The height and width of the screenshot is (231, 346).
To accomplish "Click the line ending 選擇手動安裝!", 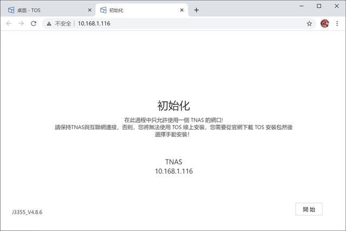I will coord(172,135).
